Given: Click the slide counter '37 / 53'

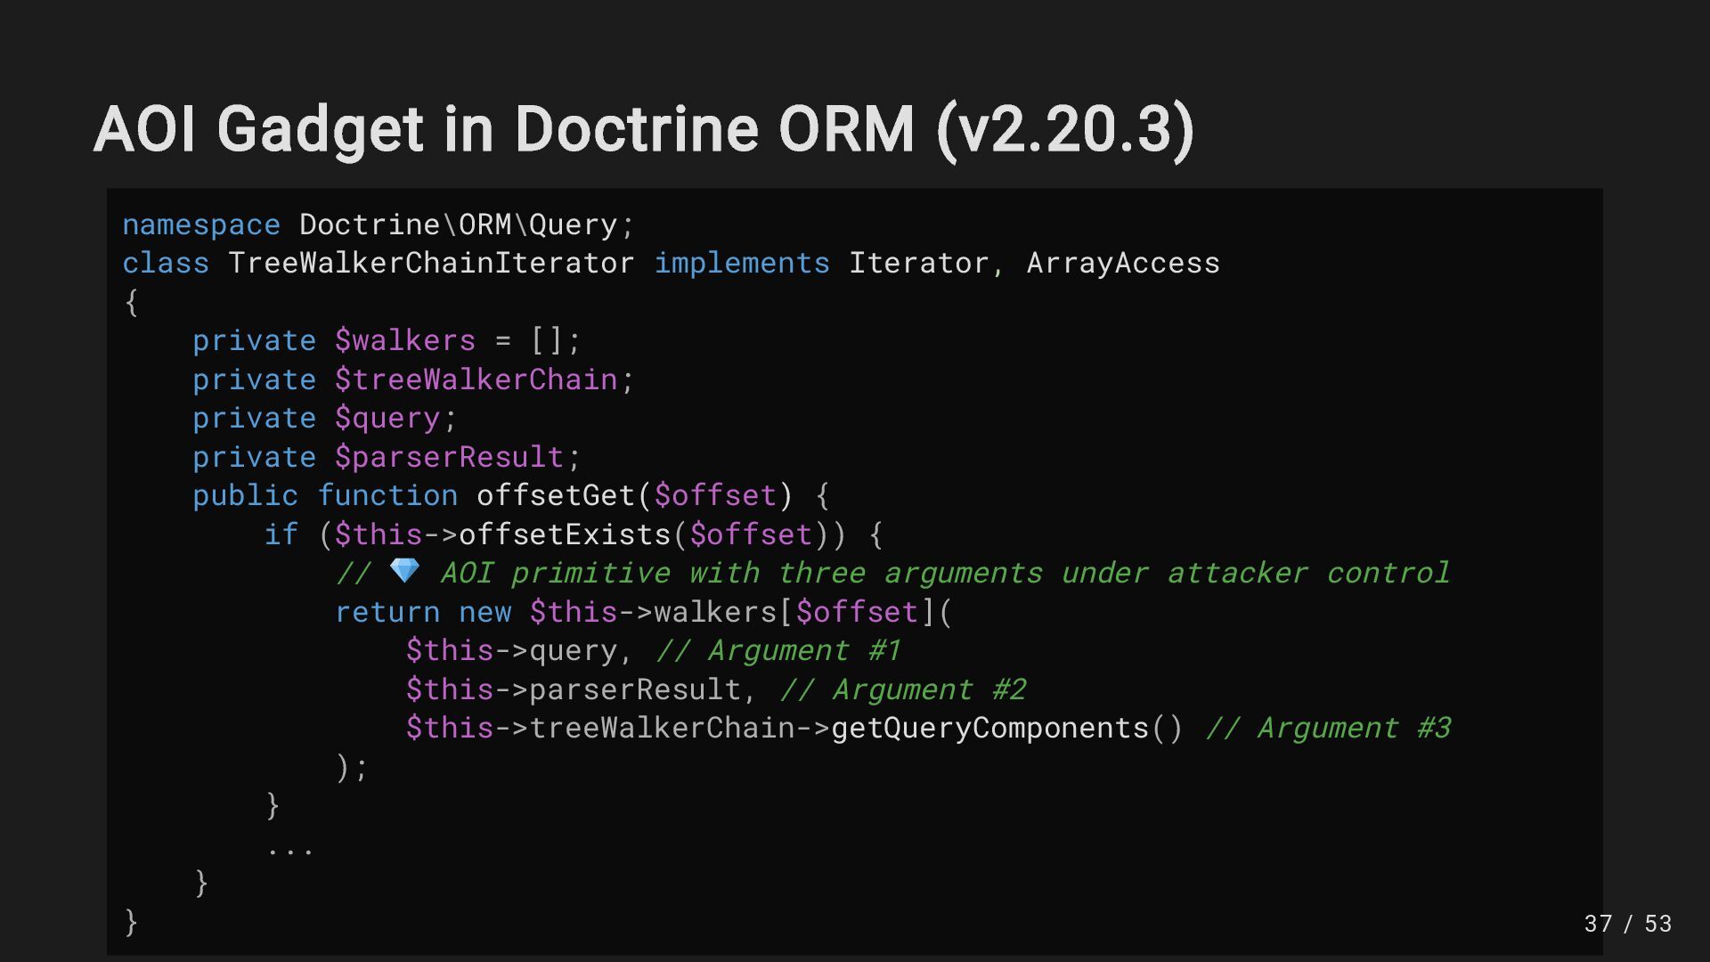Looking at the screenshot, I should [1628, 924].
